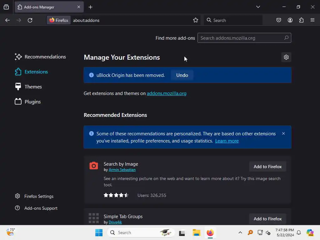Click the Search by Image star rating
The height and width of the screenshot is (240, 320).
[x=116, y=195]
